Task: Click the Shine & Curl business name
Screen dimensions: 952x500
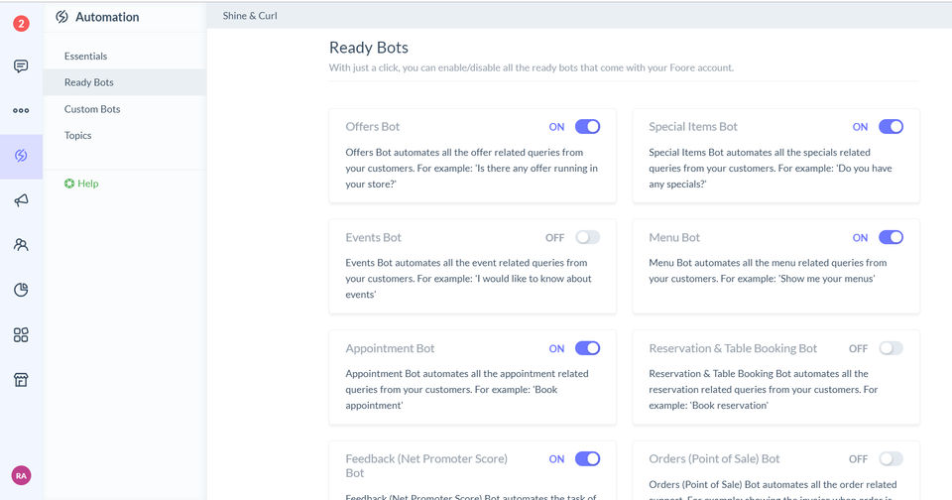Action: coord(250,16)
